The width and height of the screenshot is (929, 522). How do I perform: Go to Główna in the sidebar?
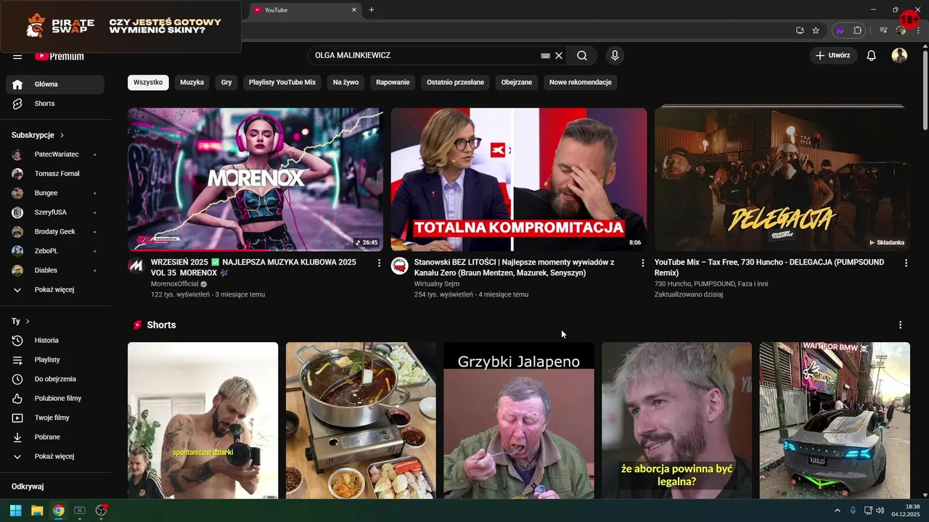click(x=55, y=84)
